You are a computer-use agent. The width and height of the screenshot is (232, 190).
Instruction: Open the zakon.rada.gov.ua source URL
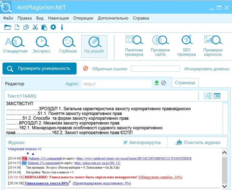97,163
